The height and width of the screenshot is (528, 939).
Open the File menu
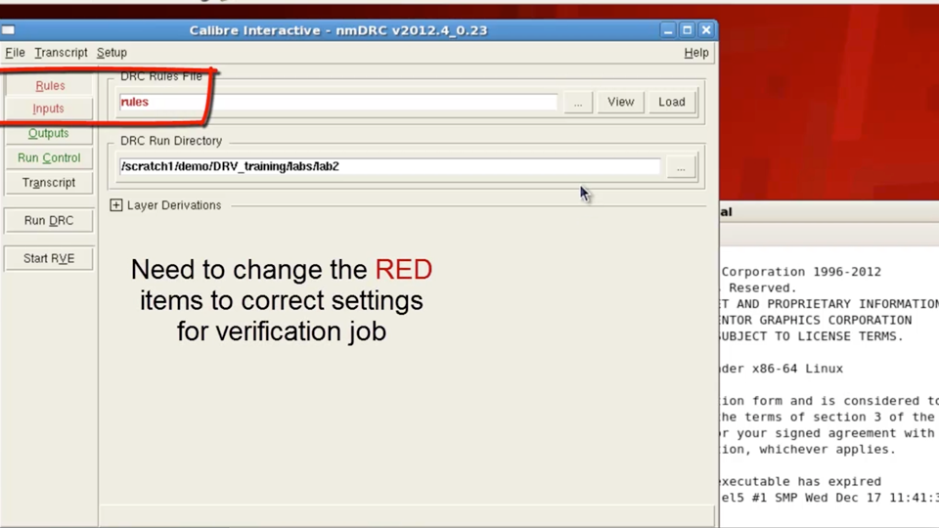(15, 53)
